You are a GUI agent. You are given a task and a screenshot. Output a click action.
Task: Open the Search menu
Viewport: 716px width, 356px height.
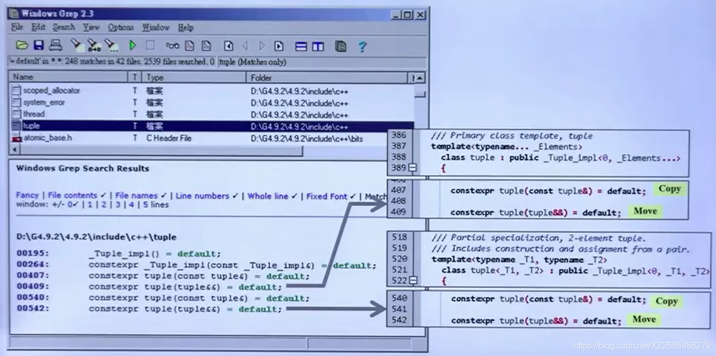point(64,27)
